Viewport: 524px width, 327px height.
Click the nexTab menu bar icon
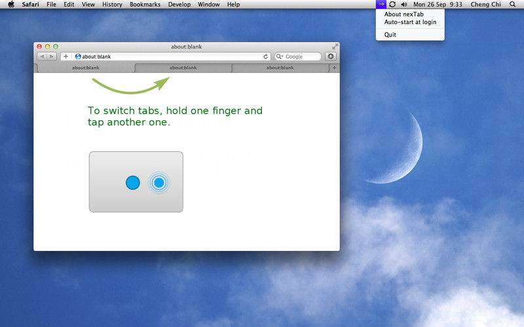point(381,5)
